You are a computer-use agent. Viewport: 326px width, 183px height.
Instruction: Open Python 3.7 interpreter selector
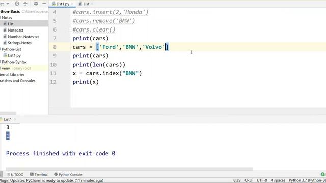(307, 180)
